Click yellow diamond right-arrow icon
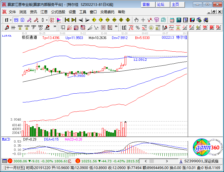The image size is (224, 172). (x=101, y=20)
